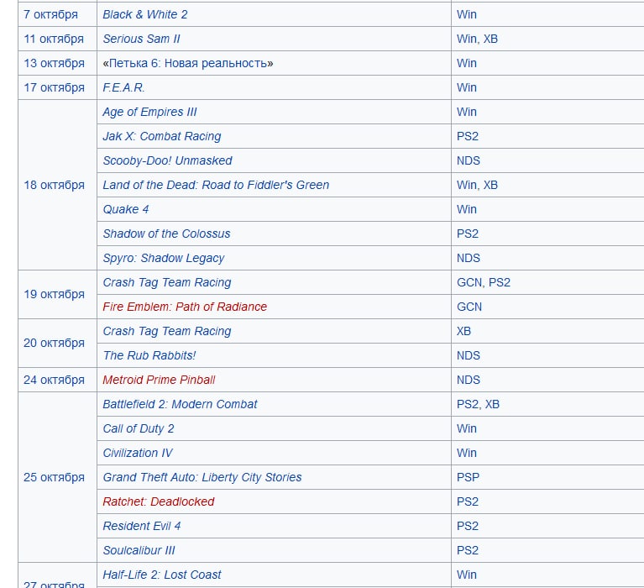The image size is (644, 588).
Task: Click the date link 17 октября
Action: pos(54,87)
